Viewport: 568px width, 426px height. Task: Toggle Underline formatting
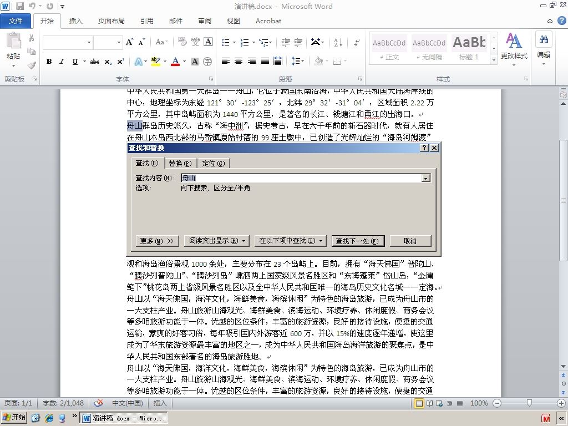tap(75, 62)
